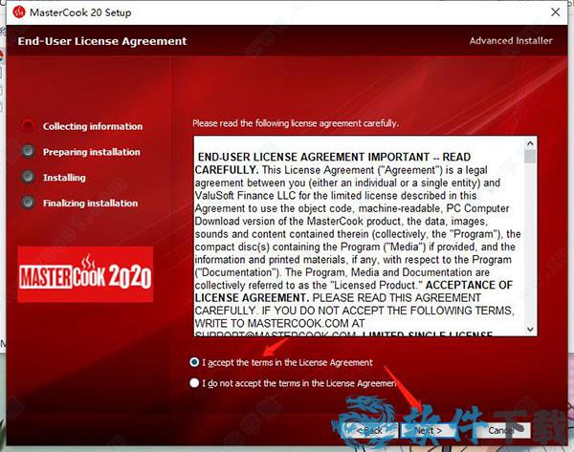The width and height of the screenshot is (574, 452).
Task: Click the Preparing installation step bullet
Action: click(x=28, y=151)
